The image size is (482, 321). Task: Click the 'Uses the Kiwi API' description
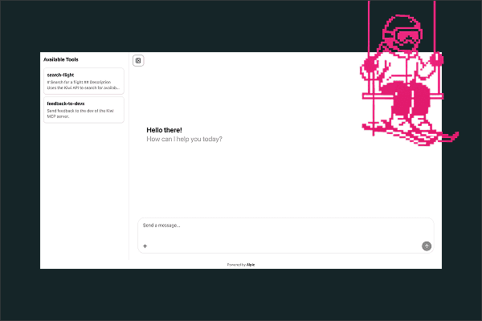coord(84,87)
